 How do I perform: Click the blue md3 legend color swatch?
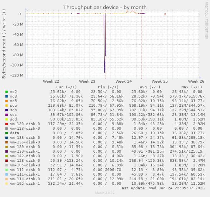[7, 96]
